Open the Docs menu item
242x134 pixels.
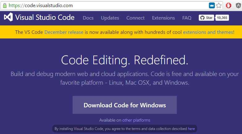point(88,18)
